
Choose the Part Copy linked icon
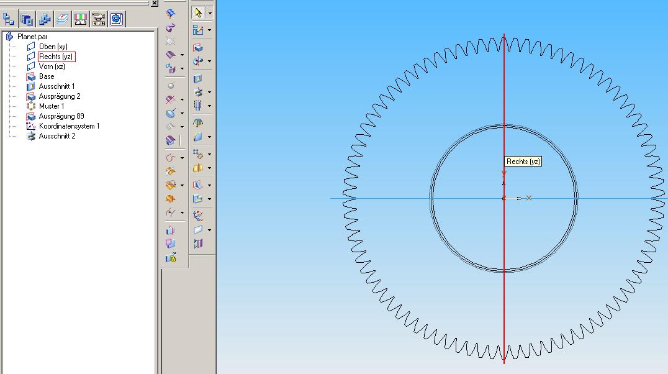pyautogui.click(x=171, y=258)
